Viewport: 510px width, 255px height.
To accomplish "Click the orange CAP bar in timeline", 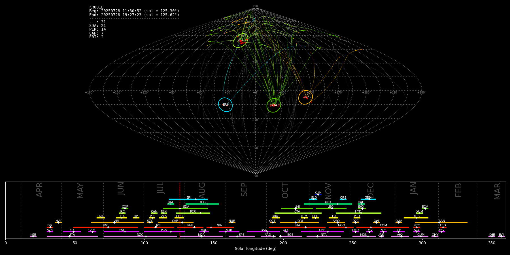I will click(x=176, y=222).
